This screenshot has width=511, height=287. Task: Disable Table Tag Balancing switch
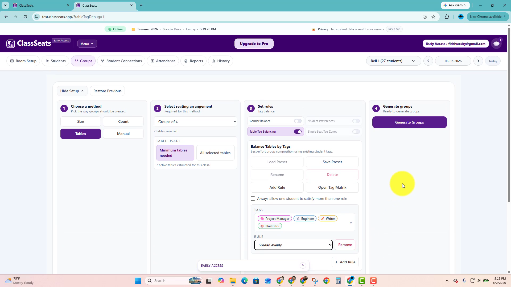[298, 132]
